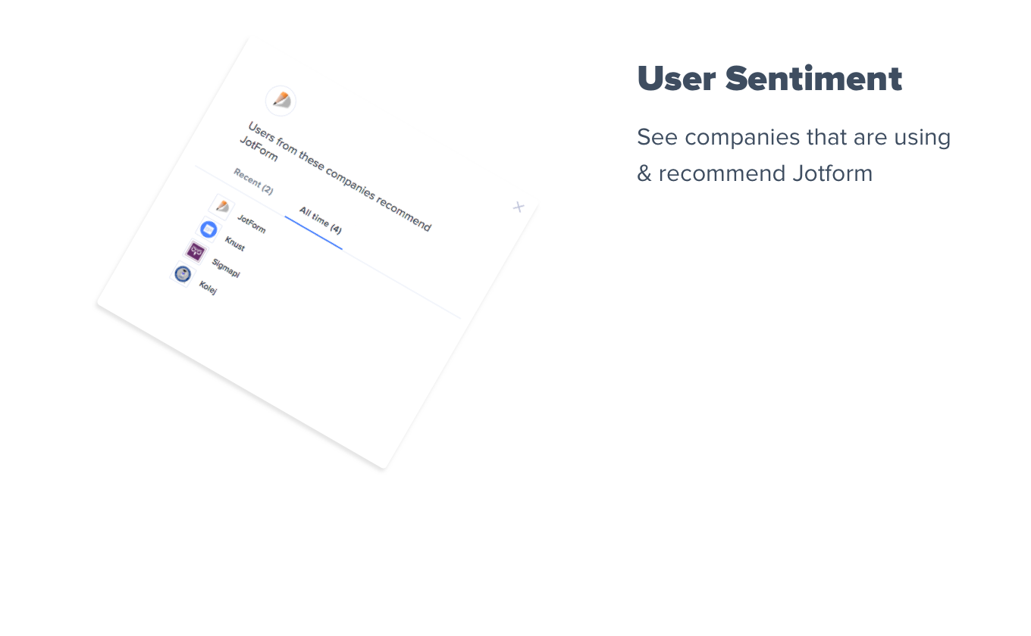Click the '& recommend Jotform' description line

[754, 173]
